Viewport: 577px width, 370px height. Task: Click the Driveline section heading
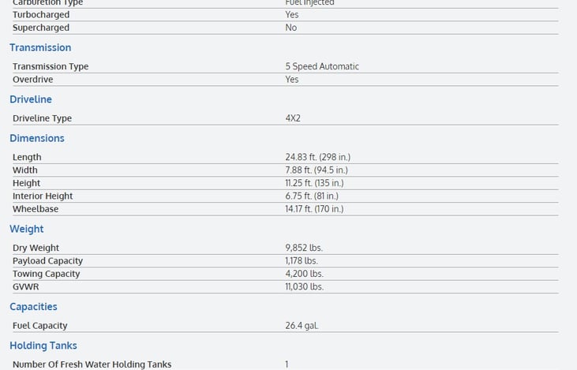coord(31,99)
